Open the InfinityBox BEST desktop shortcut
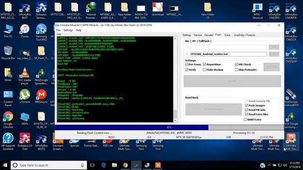Image resolution: width=303 pixels, height=170 pixels. [x=25, y=11]
